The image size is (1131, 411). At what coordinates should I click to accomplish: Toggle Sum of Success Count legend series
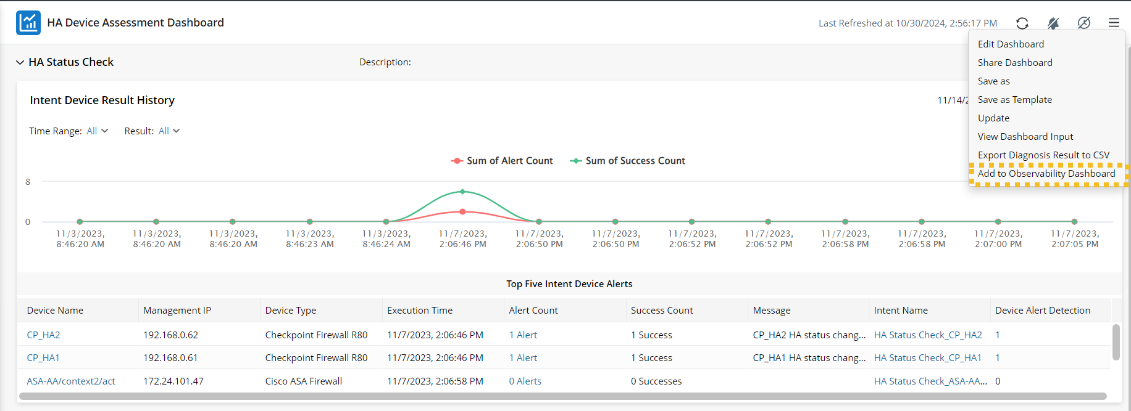point(627,161)
